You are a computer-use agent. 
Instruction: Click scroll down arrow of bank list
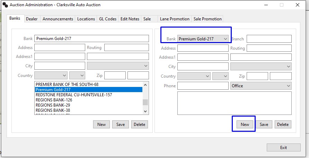tap(145, 111)
